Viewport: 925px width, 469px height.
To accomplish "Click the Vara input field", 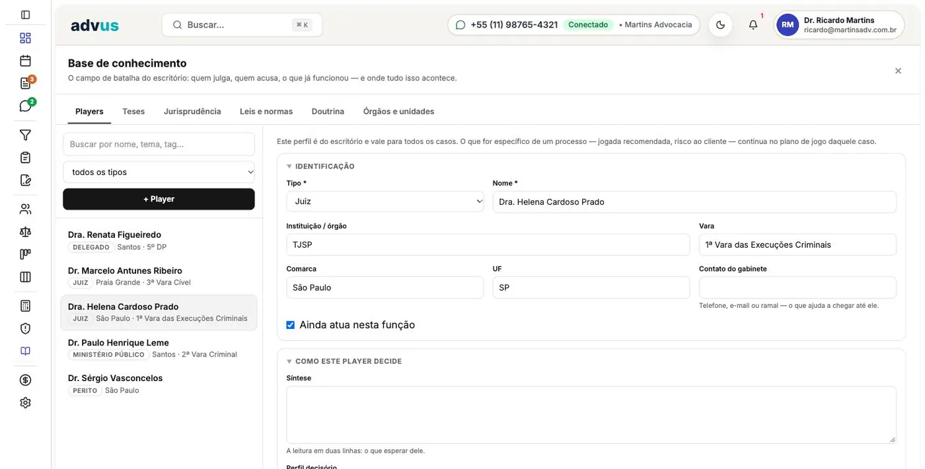I will (797, 244).
